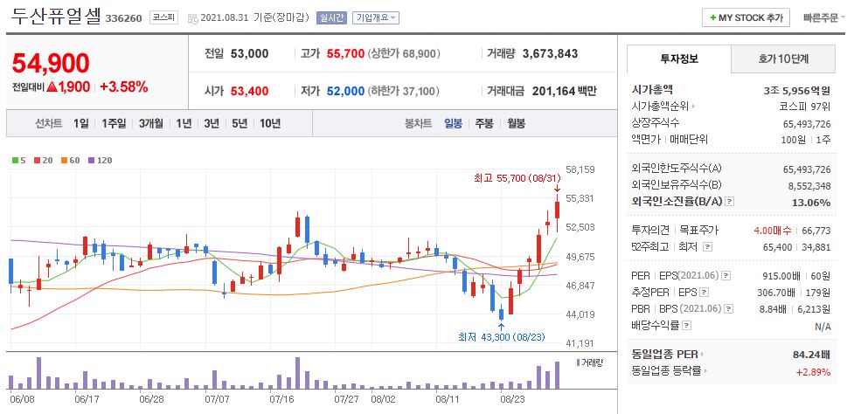Select the 월봉 monthly candle chart

tap(516, 123)
